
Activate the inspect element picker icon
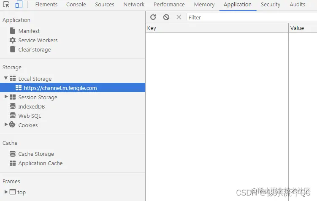(6, 5)
